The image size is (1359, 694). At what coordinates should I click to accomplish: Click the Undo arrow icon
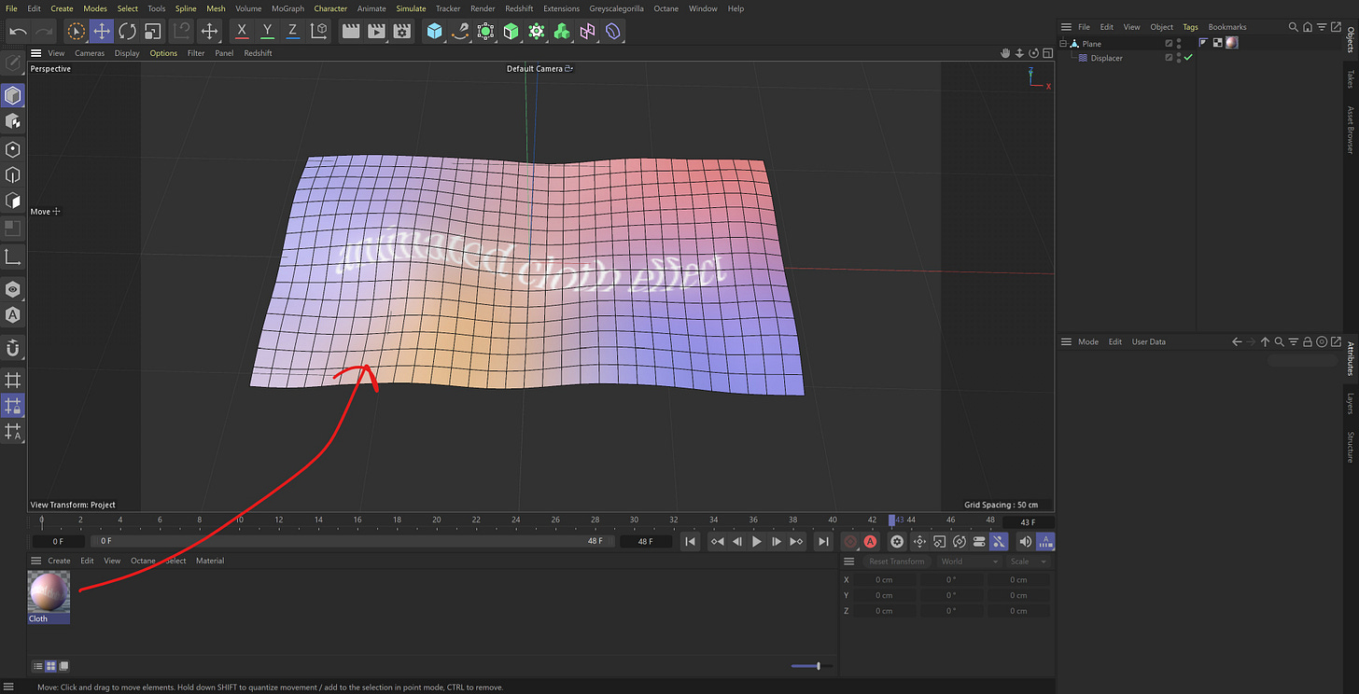(x=18, y=31)
